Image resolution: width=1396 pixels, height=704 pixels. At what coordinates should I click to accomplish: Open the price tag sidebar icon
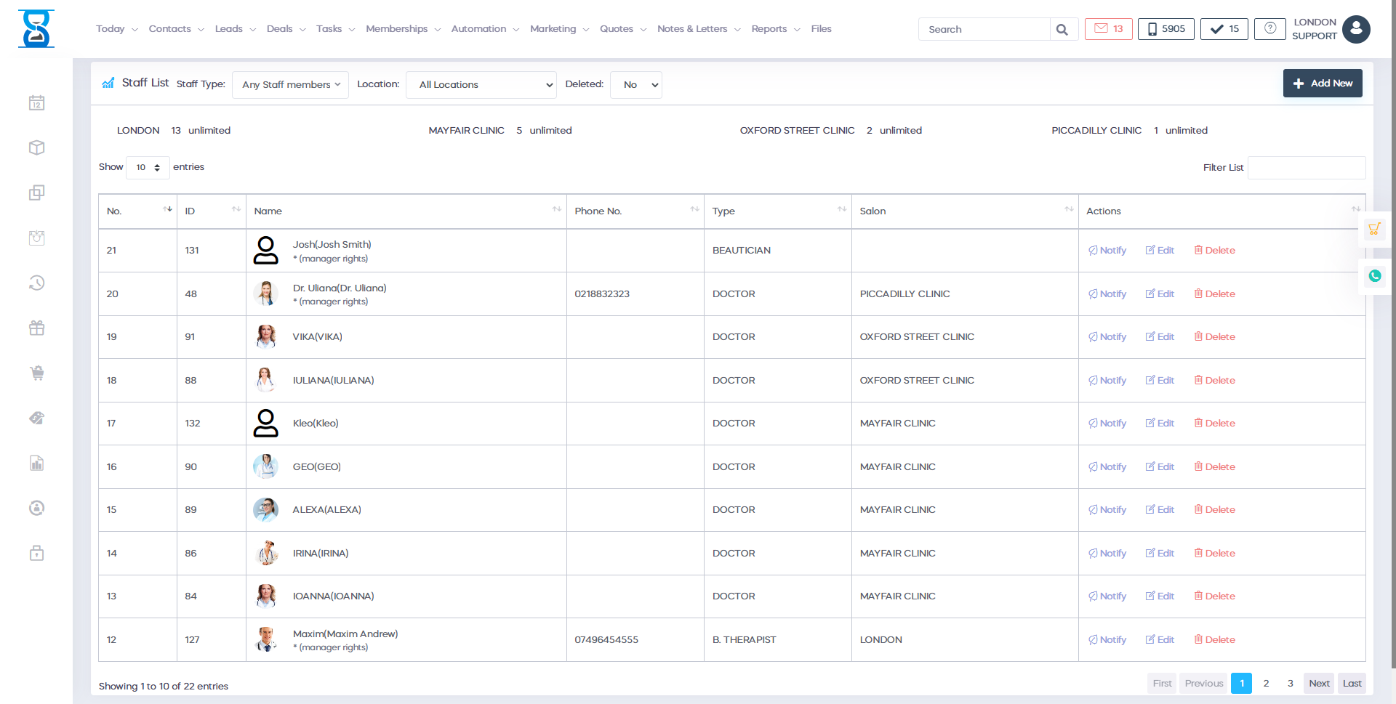pyautogui.click(x=37, y=418)
